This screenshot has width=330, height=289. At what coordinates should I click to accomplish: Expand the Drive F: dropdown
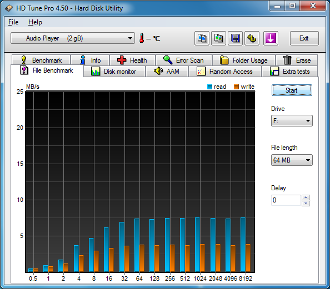coord(292,121)
